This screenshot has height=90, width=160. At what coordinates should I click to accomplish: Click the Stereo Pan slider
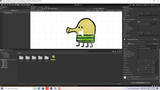coord(146,67)
